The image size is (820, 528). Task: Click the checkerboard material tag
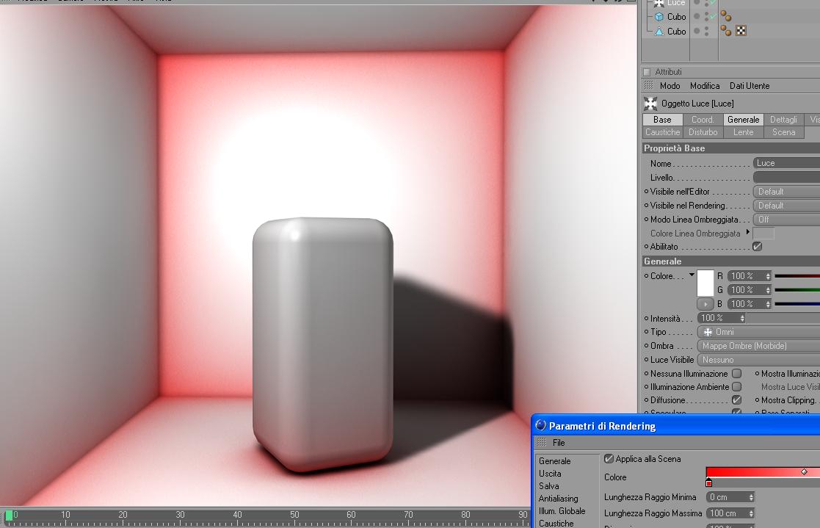pyautogui.click(x=741, y=31)
